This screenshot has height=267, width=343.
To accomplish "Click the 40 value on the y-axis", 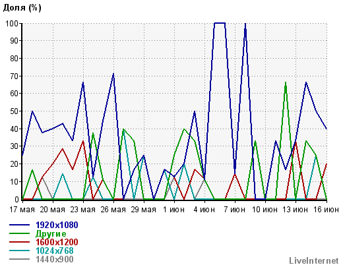I will tap(15, 129).
